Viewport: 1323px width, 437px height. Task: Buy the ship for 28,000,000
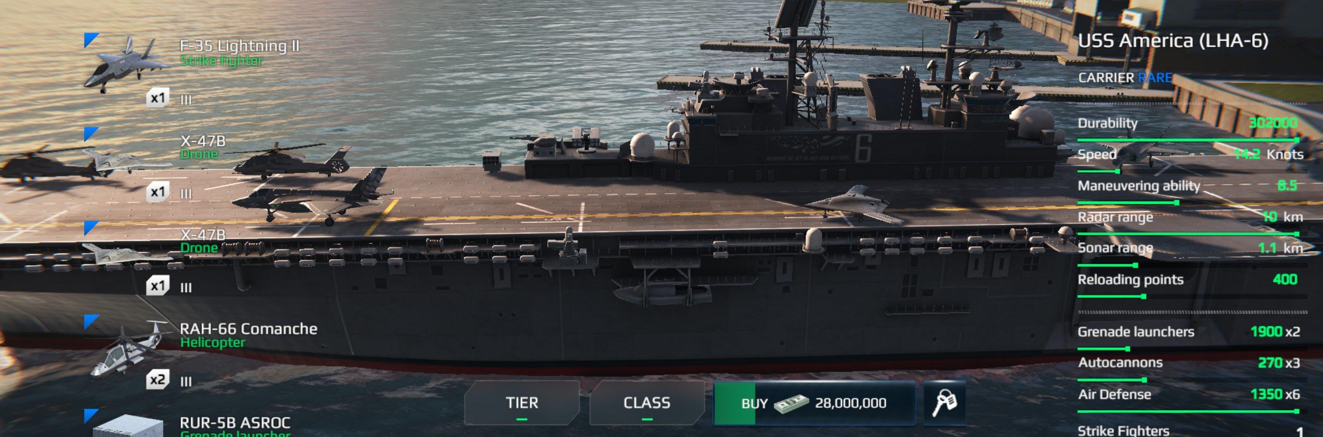pyautogui.click(x=815, y=403)
